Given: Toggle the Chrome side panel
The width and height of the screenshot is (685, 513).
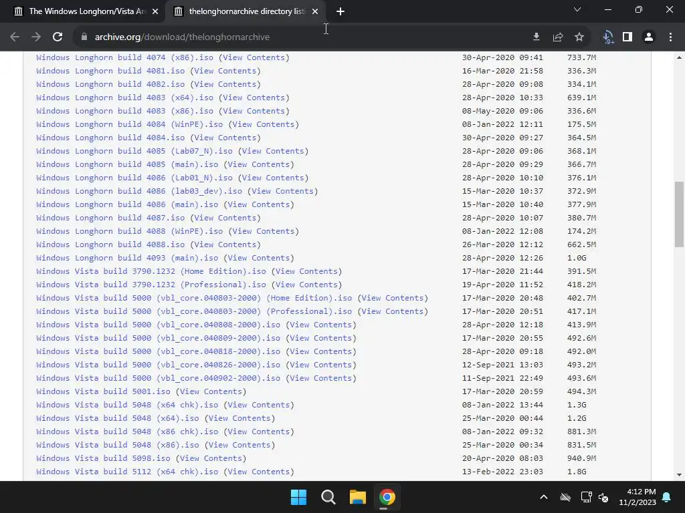Looking at the screenshot, I should (x=627, y=37).
